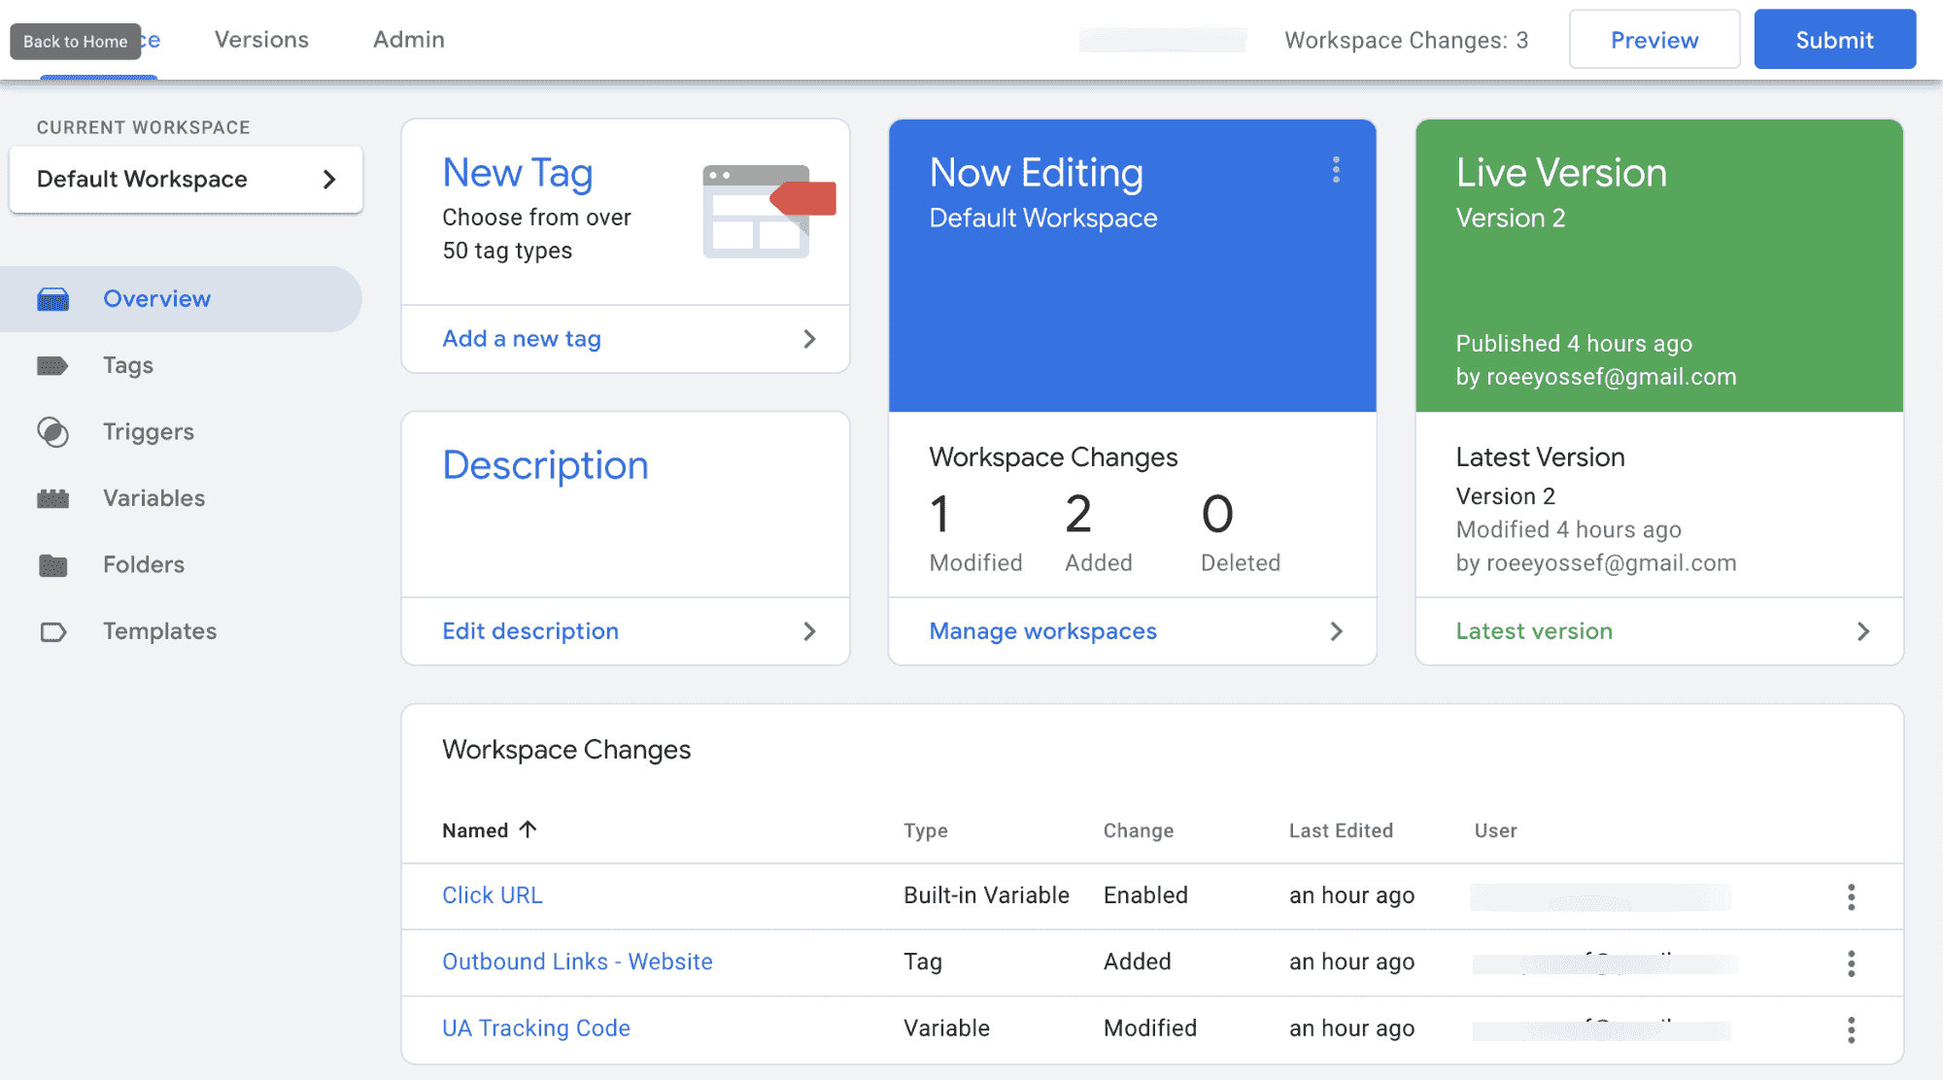Click Published 4 hours ago text
This screenshot has height=1080, width=1943.
[x=1574, y=344]
